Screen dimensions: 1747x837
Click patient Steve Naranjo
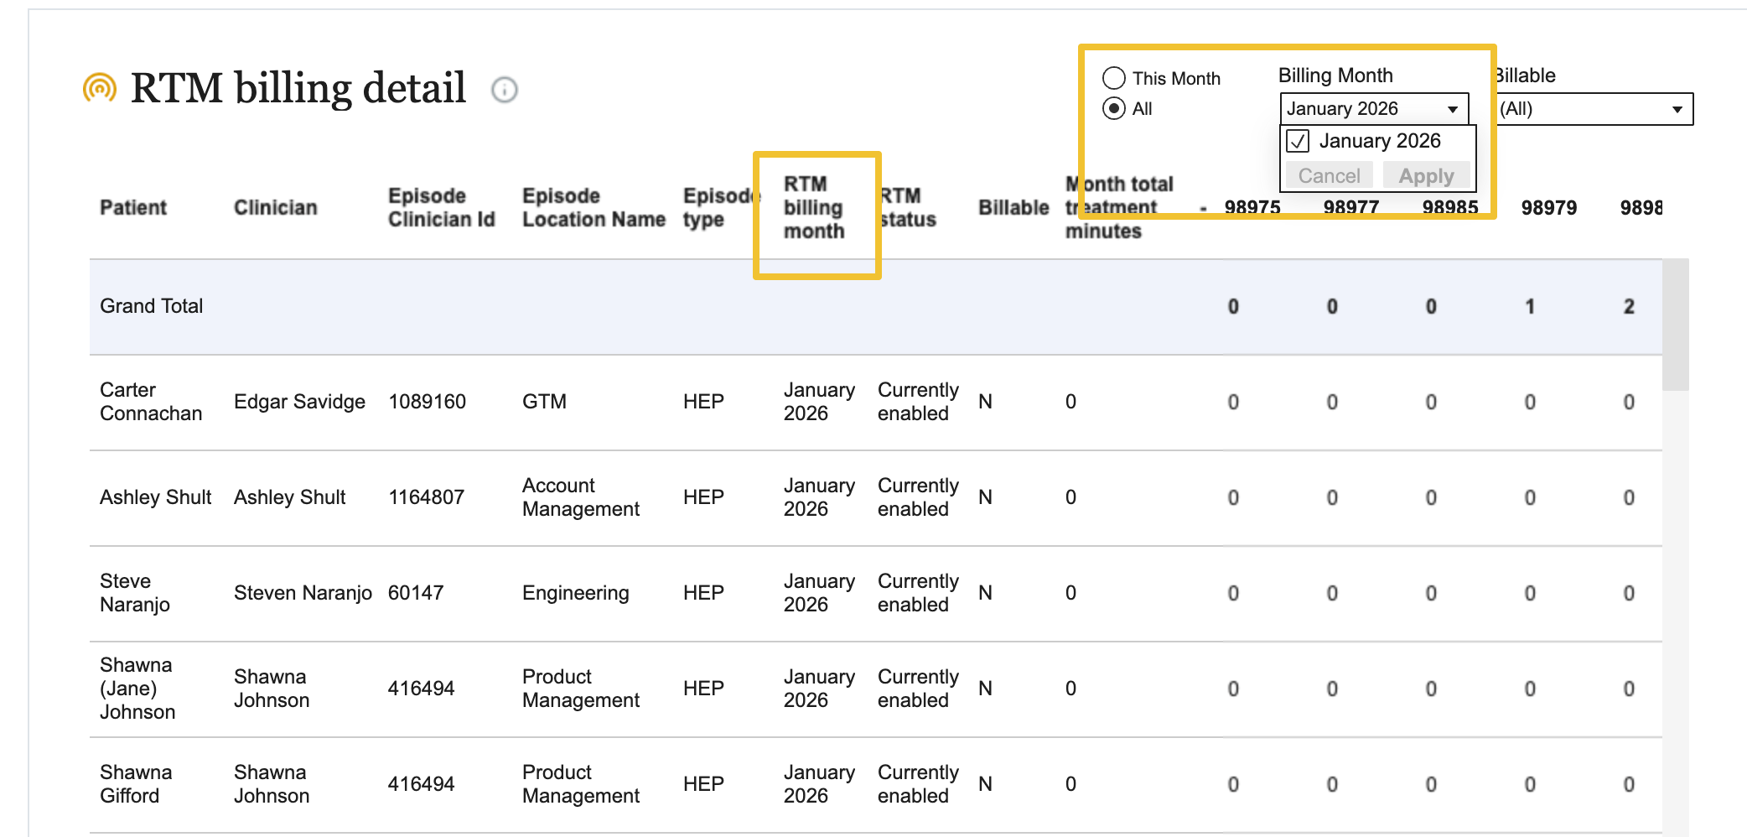pos(135,593)
